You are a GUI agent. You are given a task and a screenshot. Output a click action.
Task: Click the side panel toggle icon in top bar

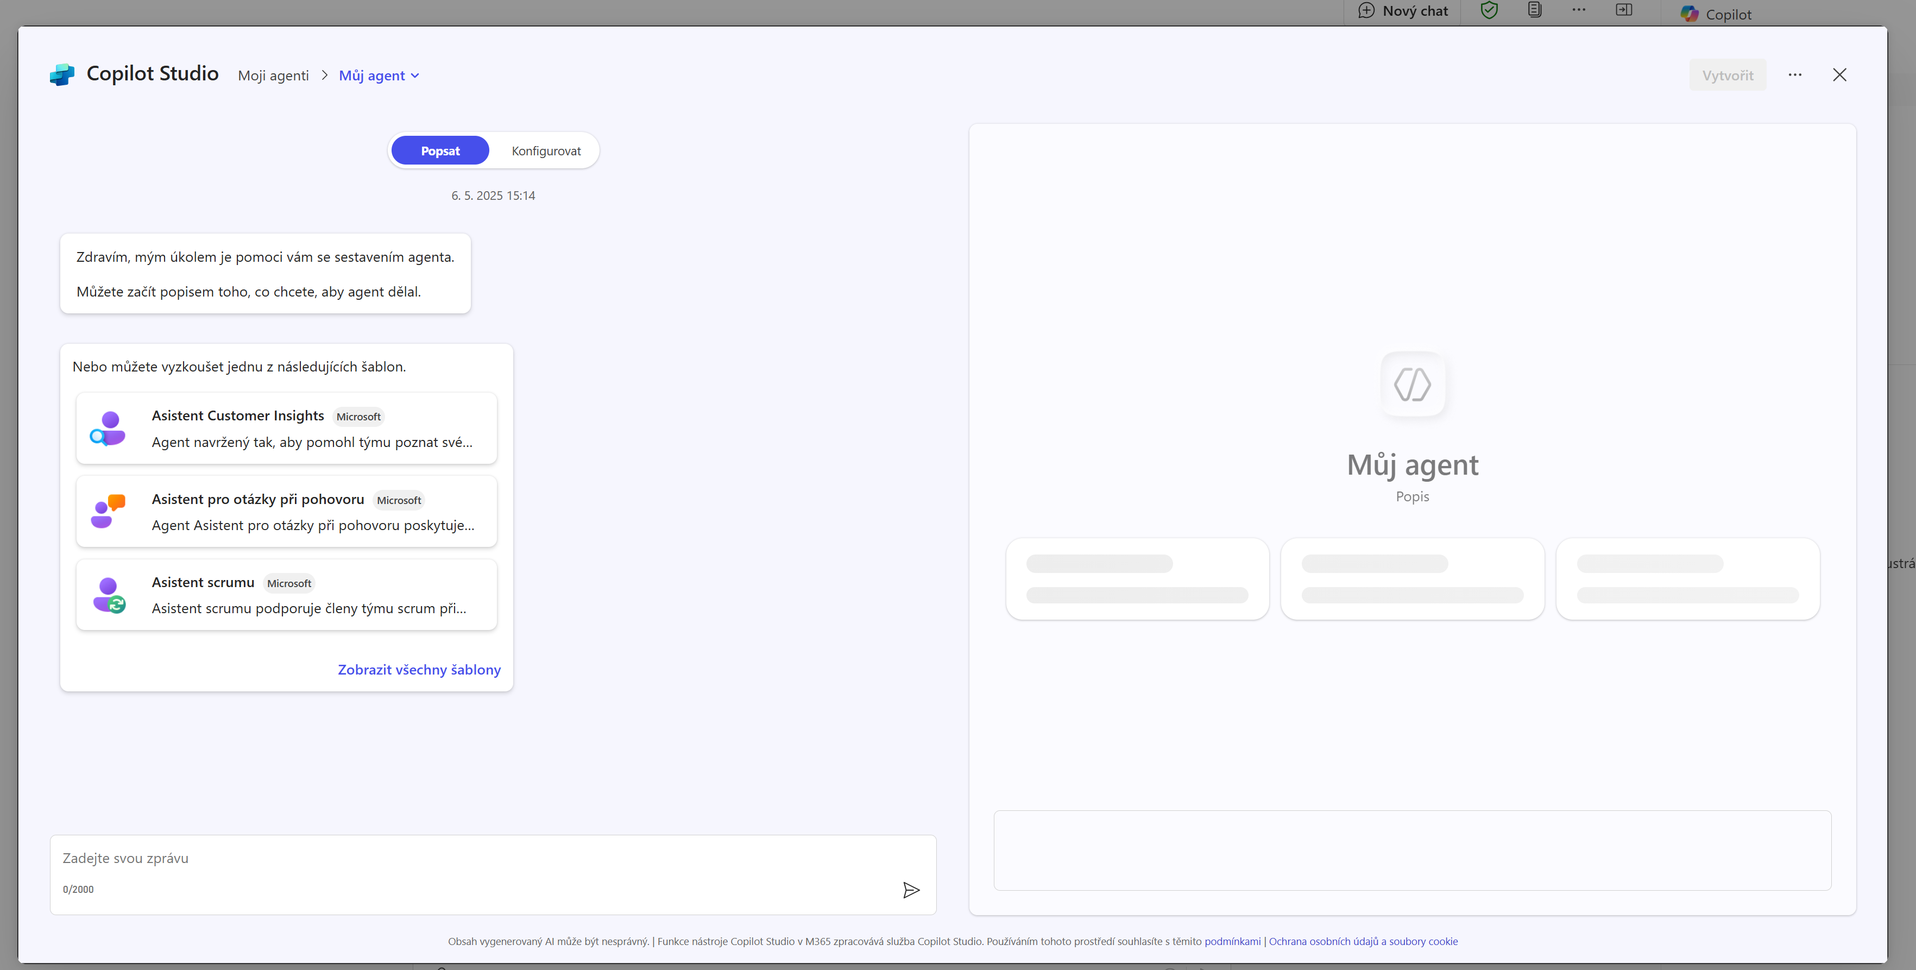pos(1624,10)
